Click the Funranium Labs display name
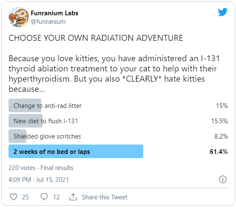 (x=54, y=13)
